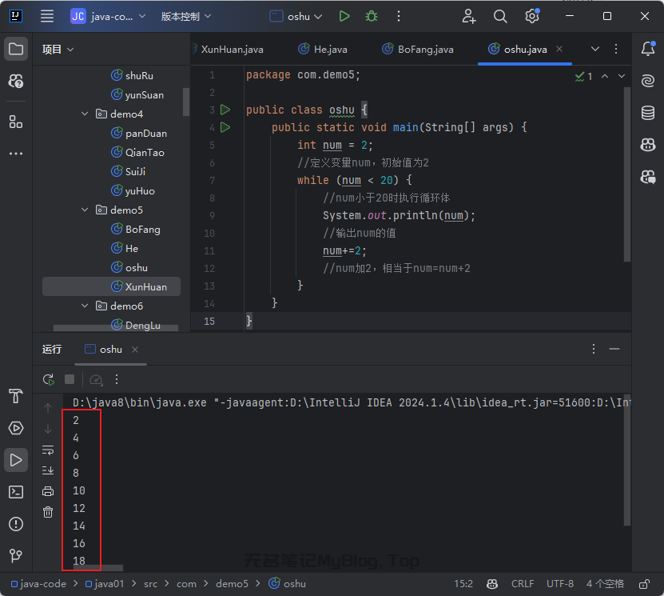Switch to BoFang.java tab
This screenshot has width=664, height=596.
pos(418,49)
